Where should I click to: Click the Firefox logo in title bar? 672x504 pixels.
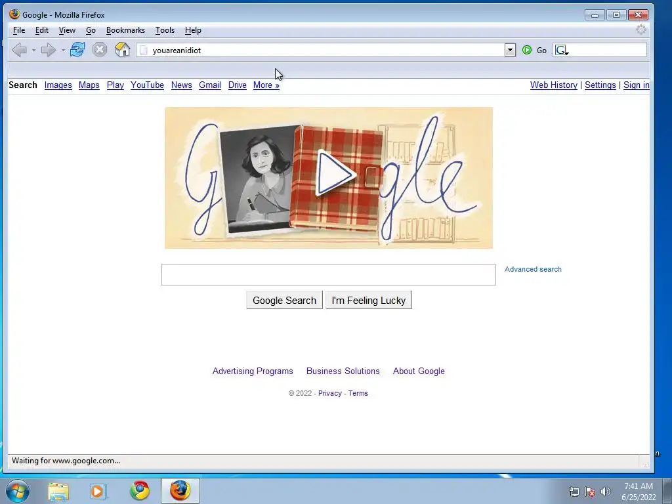[x=14, y=14]
